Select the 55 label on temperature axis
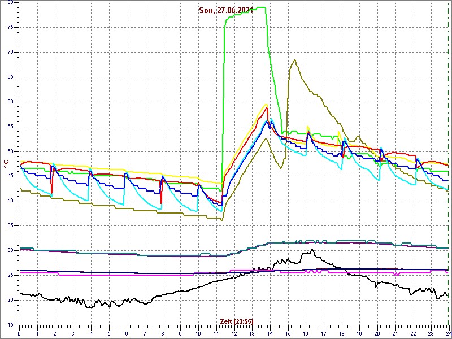 [x=10, y=127]
